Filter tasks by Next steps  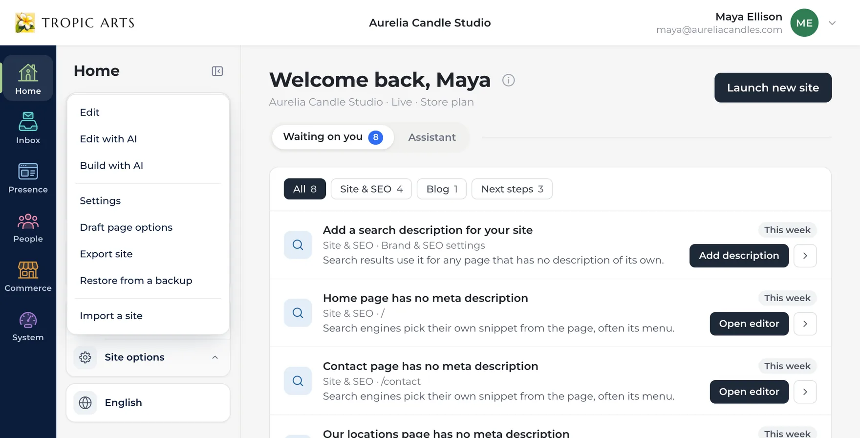512,189
